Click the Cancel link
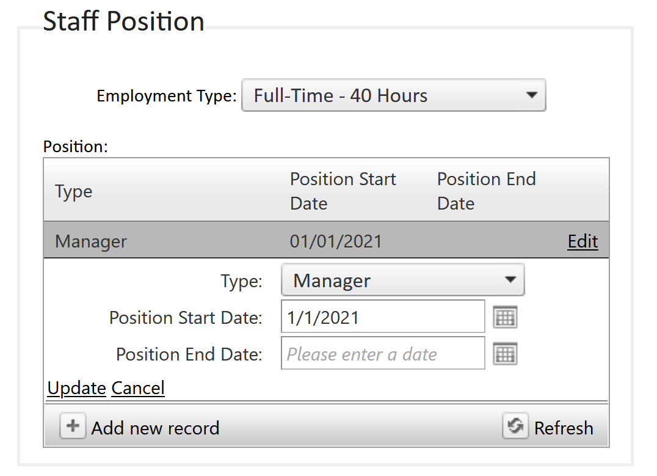Viewport: 657px width, 476px height. (138, 388)
